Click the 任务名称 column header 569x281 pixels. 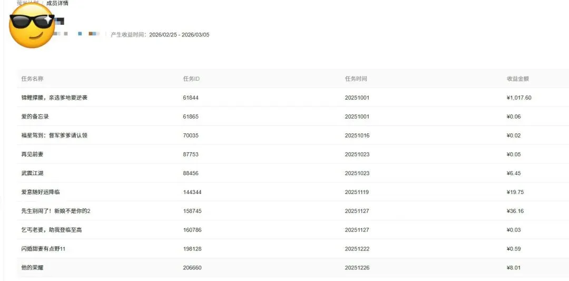tap(32, 79)
